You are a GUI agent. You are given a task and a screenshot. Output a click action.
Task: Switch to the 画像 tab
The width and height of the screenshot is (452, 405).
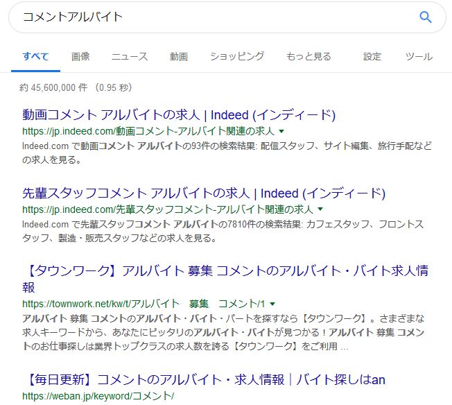pos(80,56)
